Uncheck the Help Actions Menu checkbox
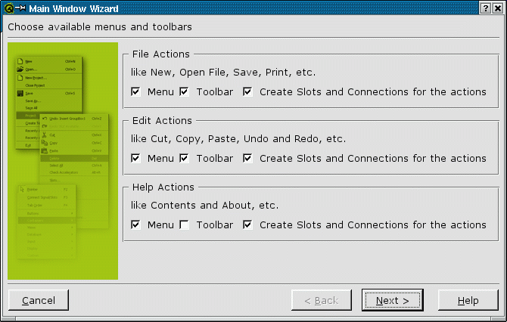This screenshot has height=322, width=507. 135,225
